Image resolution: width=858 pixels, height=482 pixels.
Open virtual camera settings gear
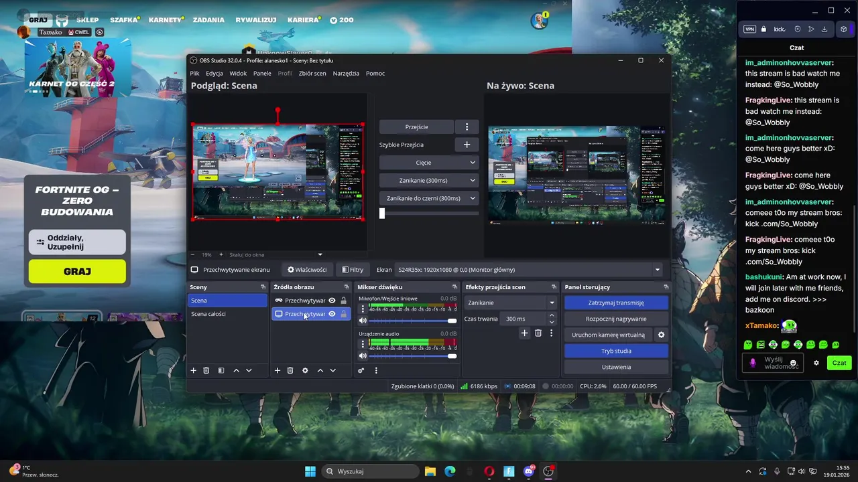click(661, 335)
